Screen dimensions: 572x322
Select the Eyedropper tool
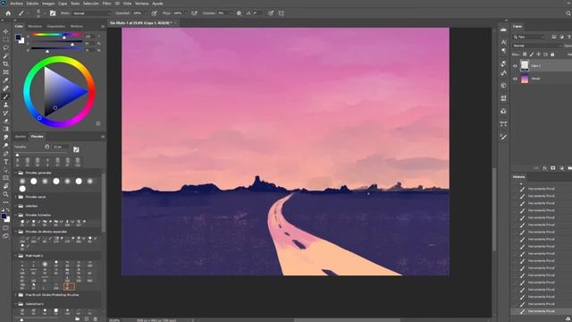point(6,80)
